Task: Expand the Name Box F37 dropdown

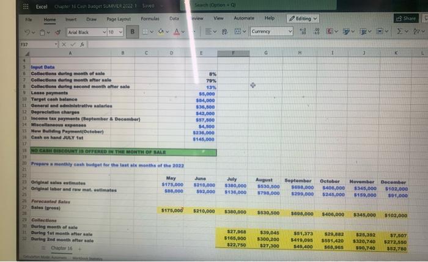Action: (56, 44)
